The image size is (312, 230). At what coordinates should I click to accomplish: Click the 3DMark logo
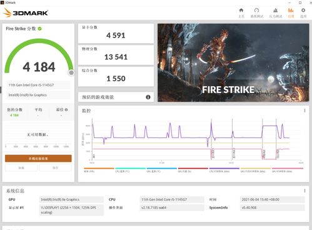[x=26, y=12]
